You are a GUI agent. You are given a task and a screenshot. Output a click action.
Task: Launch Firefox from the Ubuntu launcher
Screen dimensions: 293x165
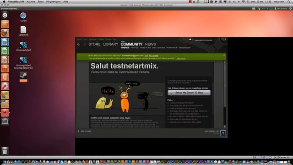pyautogui.click(x=5, y=33)
